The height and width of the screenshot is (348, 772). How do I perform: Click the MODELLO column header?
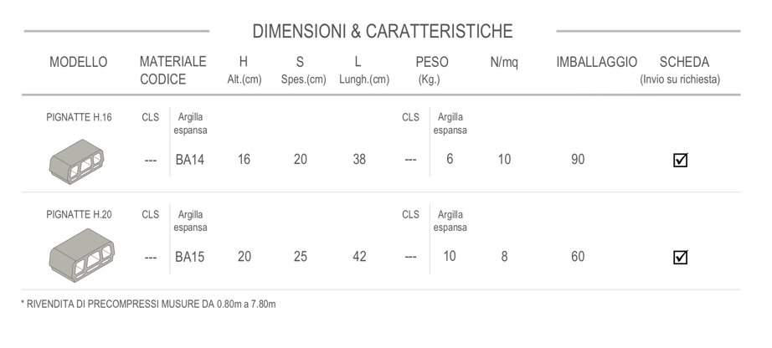point(79,62)
